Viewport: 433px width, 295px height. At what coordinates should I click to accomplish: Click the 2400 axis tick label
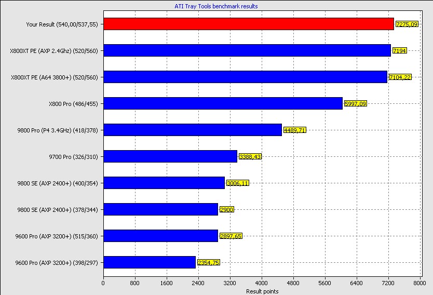tap(198, 283)
